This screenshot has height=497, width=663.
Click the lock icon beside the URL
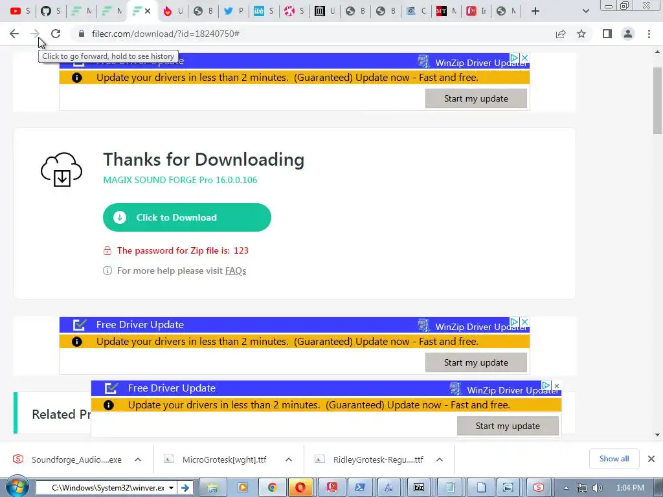[x=82, y=34]
